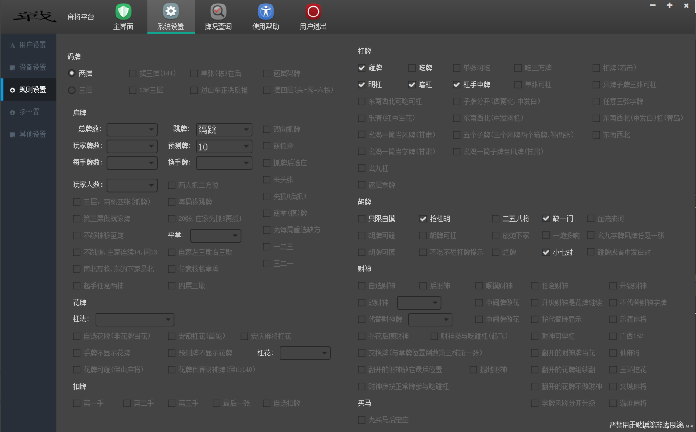Click the plus maximize button
Image resolution: width=696 pixels, height=432 pixels.
point(669,5)
